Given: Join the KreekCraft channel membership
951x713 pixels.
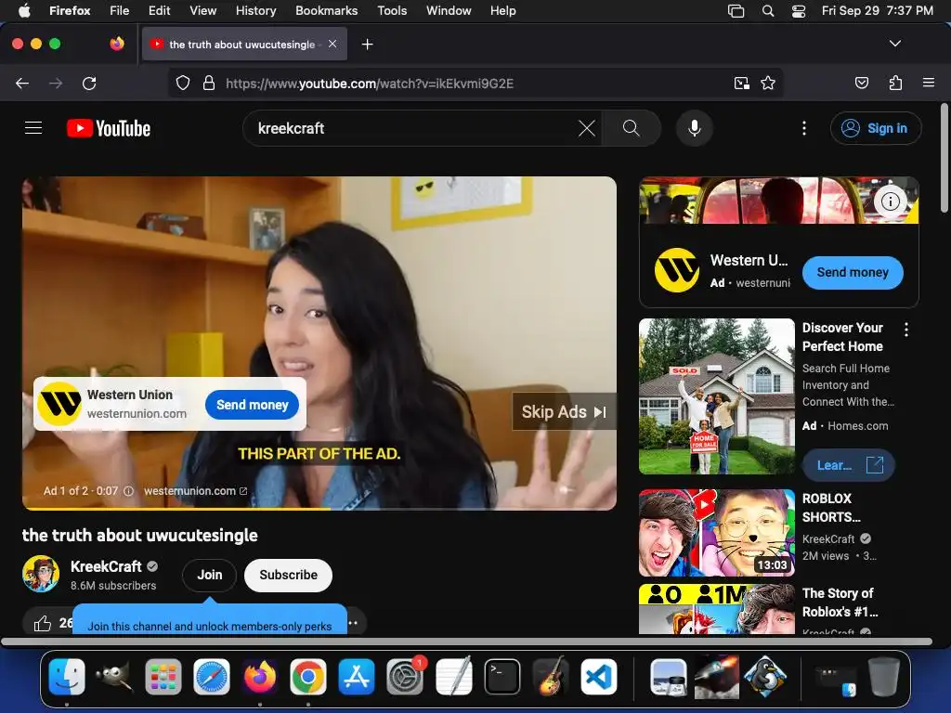Looking at the screenshot, I should (x=209, y=575).
